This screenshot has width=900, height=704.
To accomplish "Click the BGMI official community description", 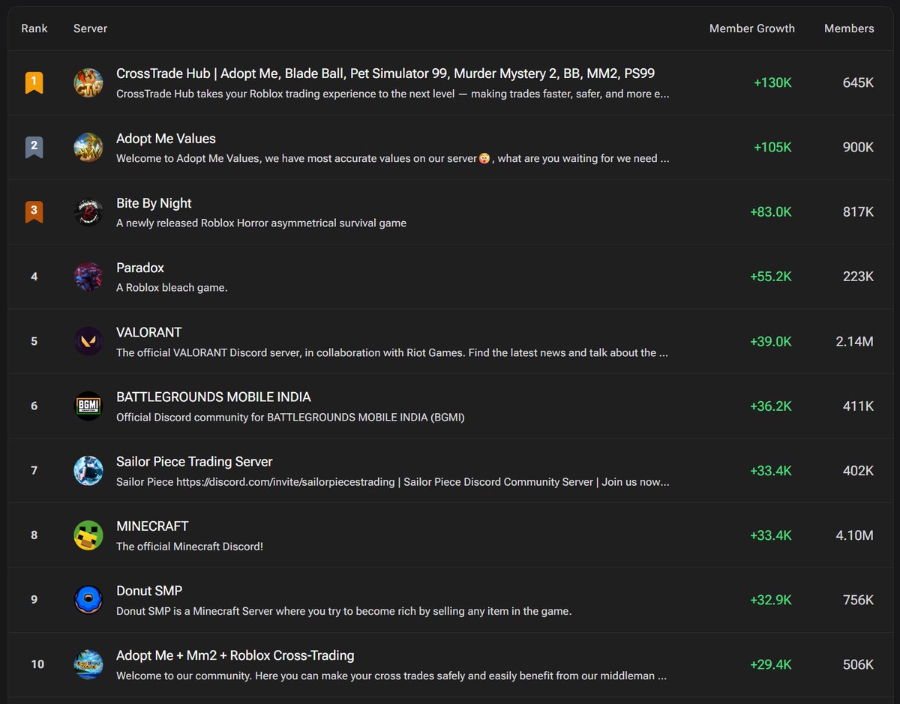I will pos(290,417).
